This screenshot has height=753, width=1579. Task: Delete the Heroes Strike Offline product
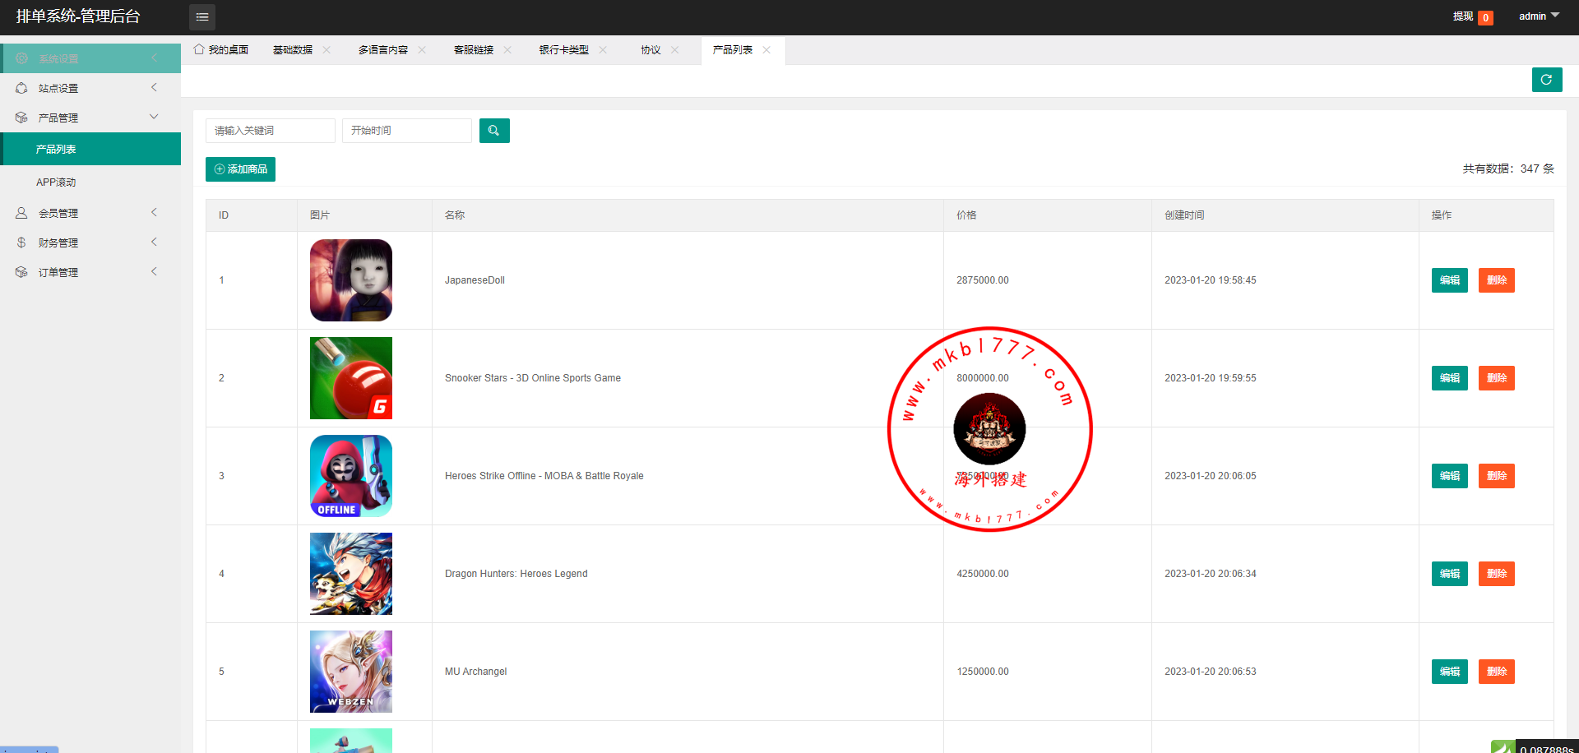pyautogui.click(x=1497, y=476)
